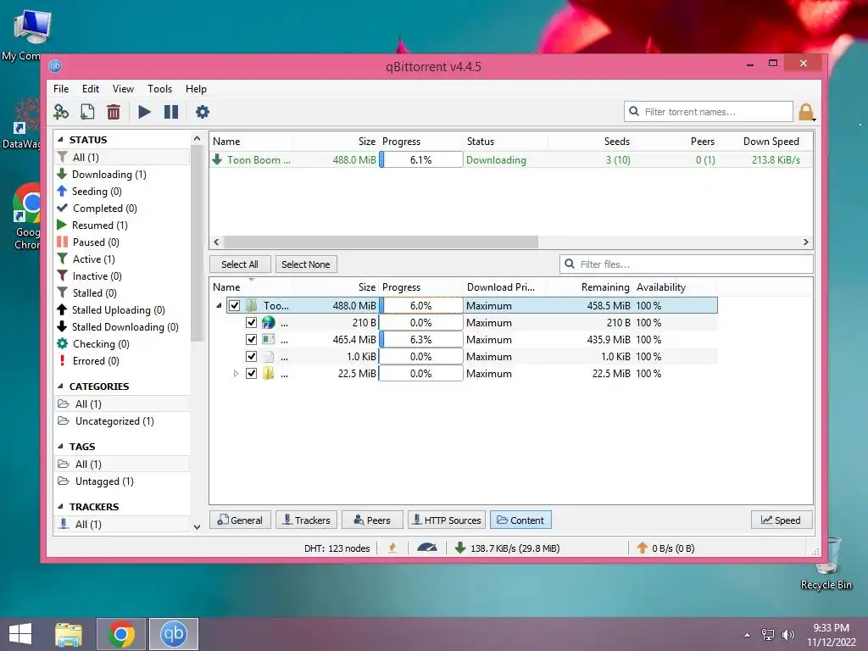
Task: Collapse the STATUS sidebar section
Action: pyautogui.click(x=60, y=140)
